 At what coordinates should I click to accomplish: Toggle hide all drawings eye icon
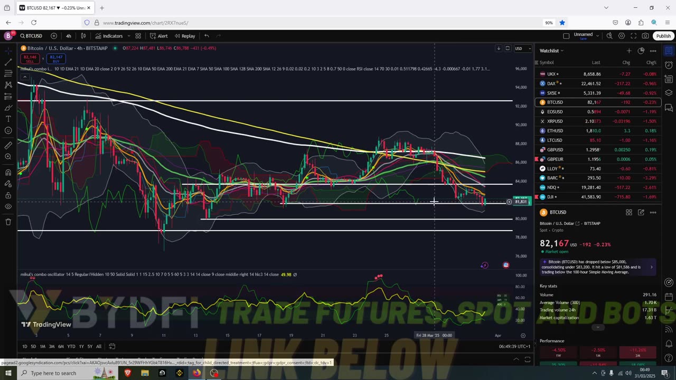(8, 206)
